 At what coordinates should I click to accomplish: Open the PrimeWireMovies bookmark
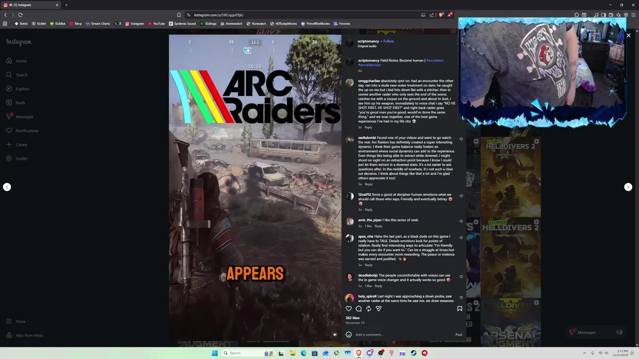point(315,23)
